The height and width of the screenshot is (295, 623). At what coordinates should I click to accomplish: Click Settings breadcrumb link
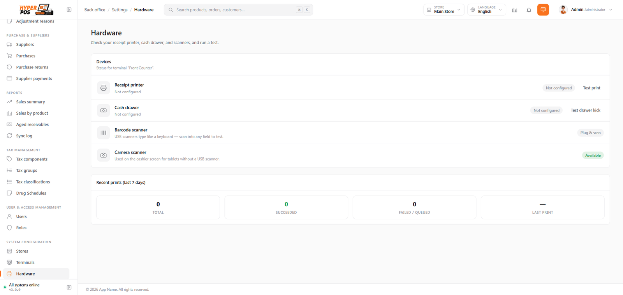pyautogui.click(x=120, y=10)
